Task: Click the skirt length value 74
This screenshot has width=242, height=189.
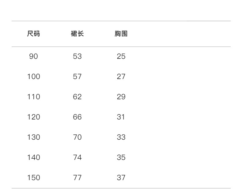Action: click(77, 157)
